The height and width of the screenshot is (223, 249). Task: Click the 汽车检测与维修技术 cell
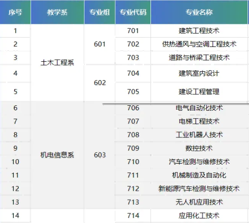tap(199, 162)
